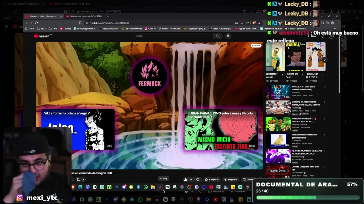Open options menu for 'Bulletproof intenta' short
364x204 pixels.
pyautogui.click(x=282, y=75)
